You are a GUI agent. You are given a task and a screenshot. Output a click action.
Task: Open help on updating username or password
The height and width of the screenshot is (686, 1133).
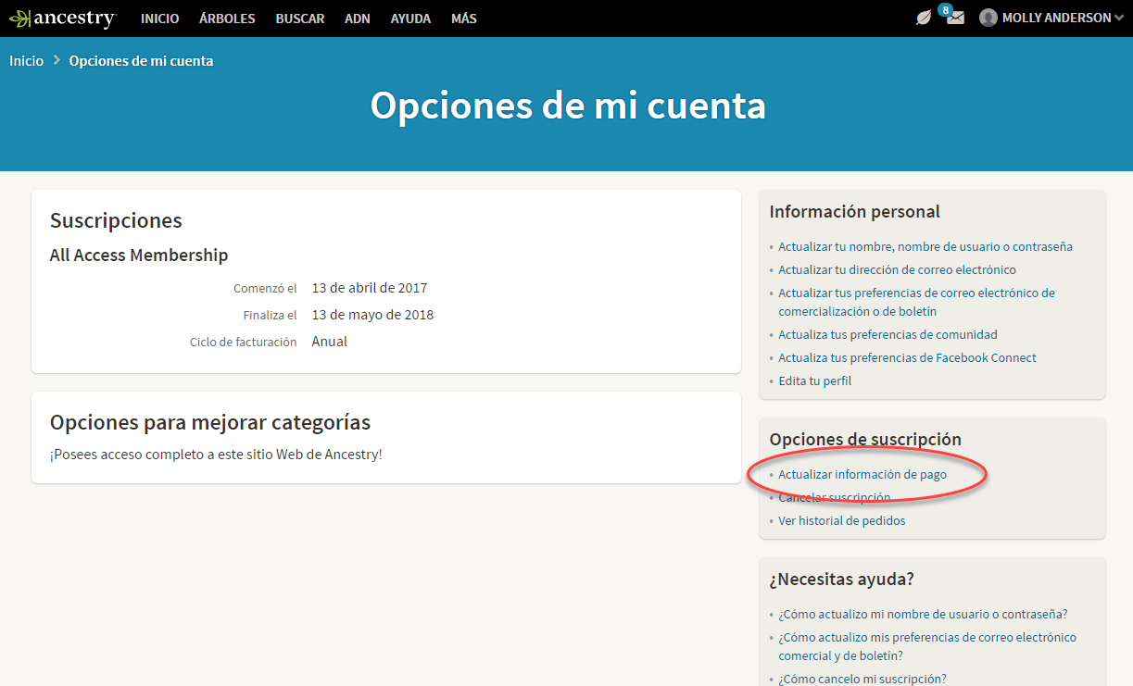click(x=923, y=615)
